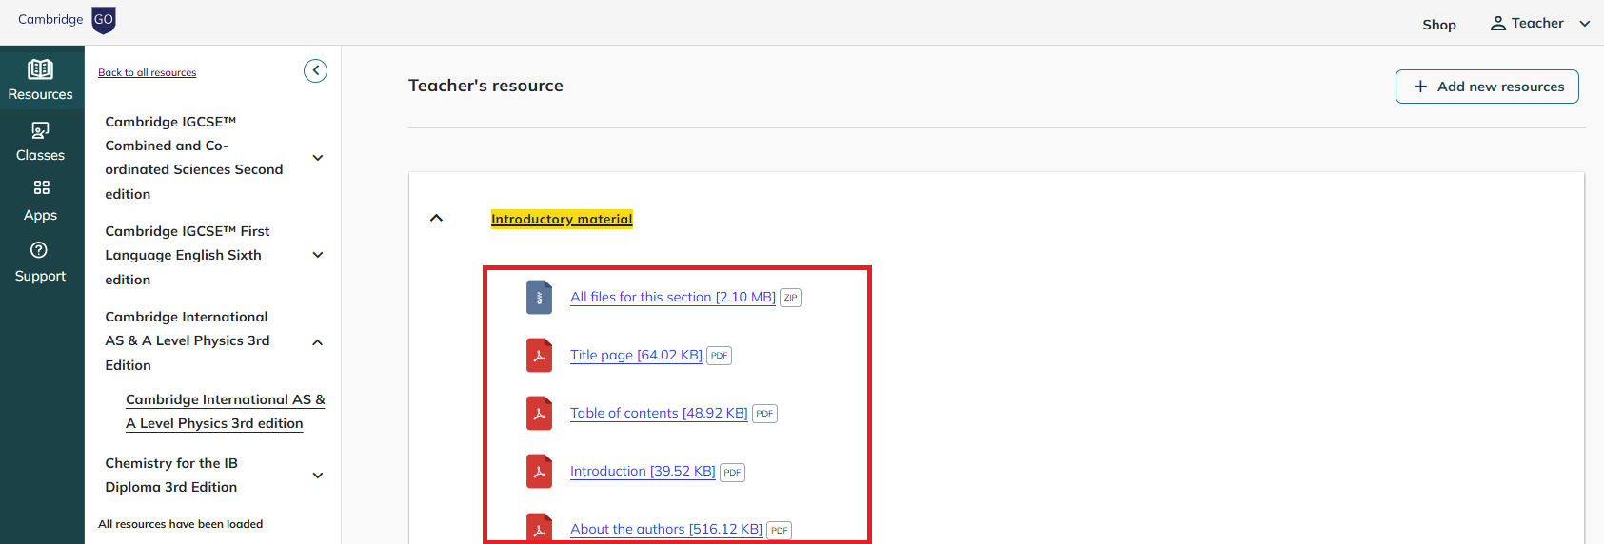The height and width of the screenshot is (544, 1604).
Task: Click the PDF badge after Introduction link
Action: [732, 473]
